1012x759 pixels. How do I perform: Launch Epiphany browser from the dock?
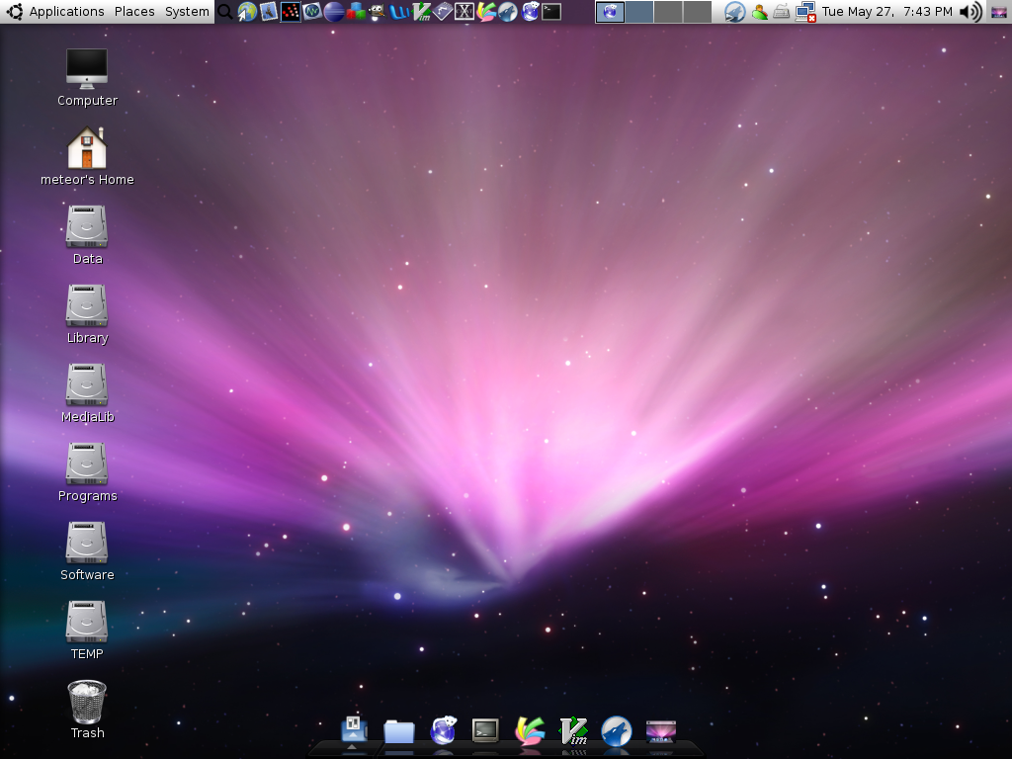444,730
